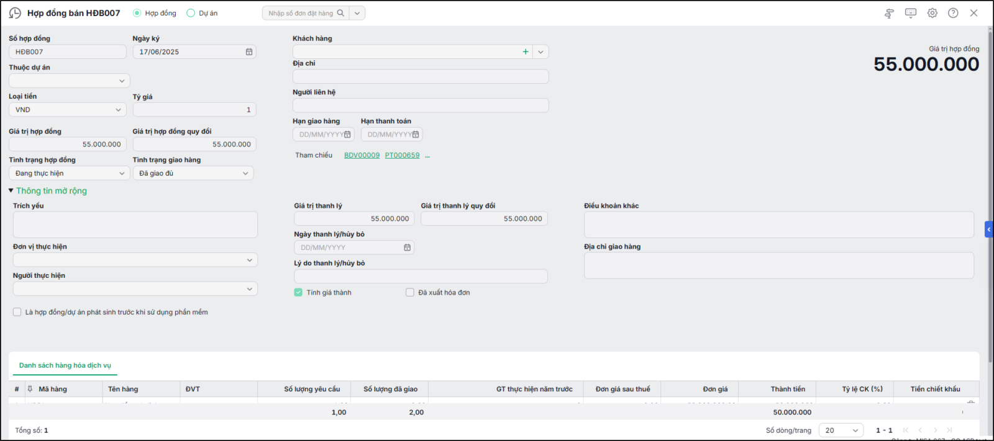
Task: Click the Người liên hệ input field
Action: click(421, 105)
